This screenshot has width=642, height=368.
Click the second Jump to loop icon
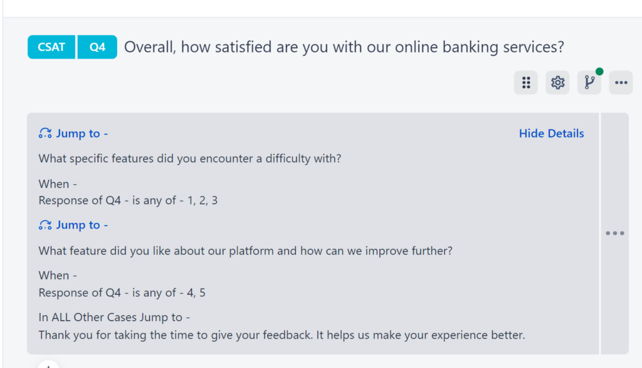pyautogui.click(x=44, y=224)
